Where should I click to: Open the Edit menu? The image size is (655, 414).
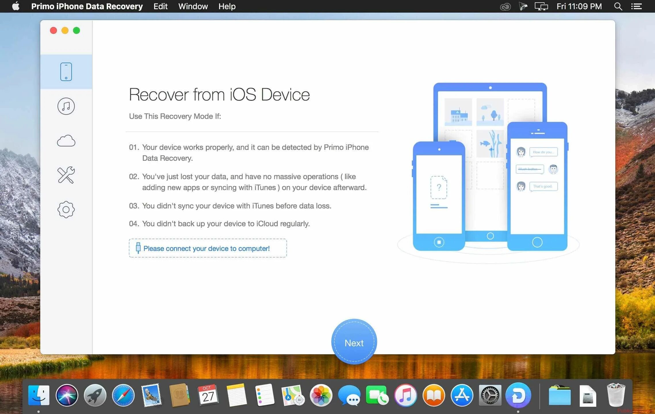pos(160,6)
